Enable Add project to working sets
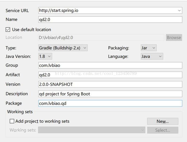 tap(12, 121)
